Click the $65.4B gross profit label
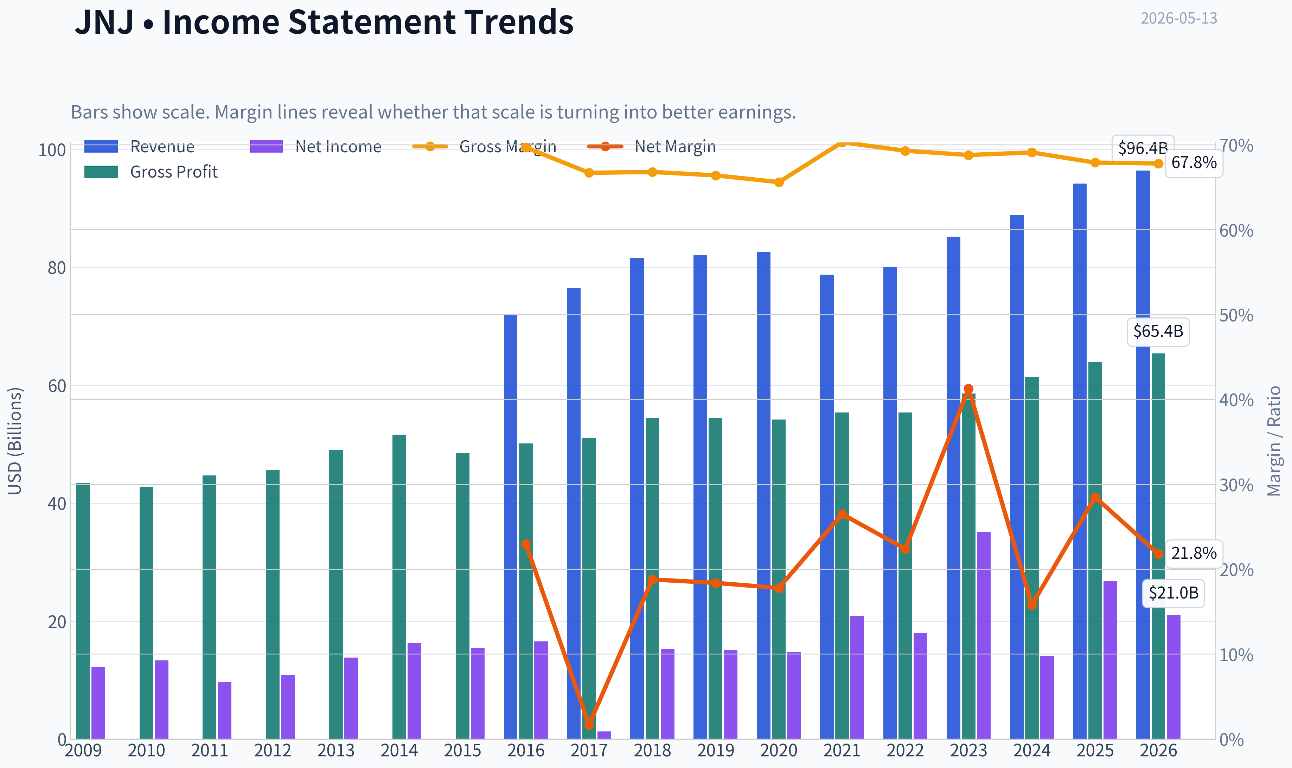The height and width of the screenshot is (768, 1292). 1158,331
